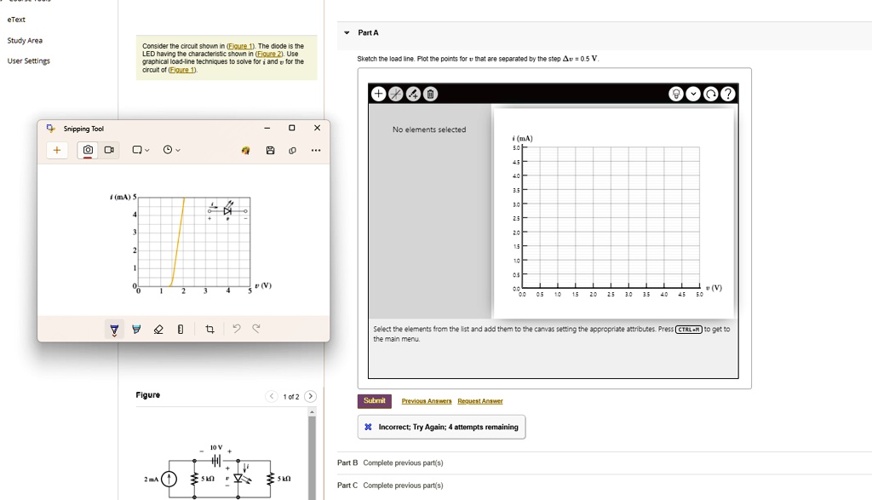Select screenshot capture mode in Snipping Tool
Viewport: 872px width, 500px height.
click(x=88, y=149)
